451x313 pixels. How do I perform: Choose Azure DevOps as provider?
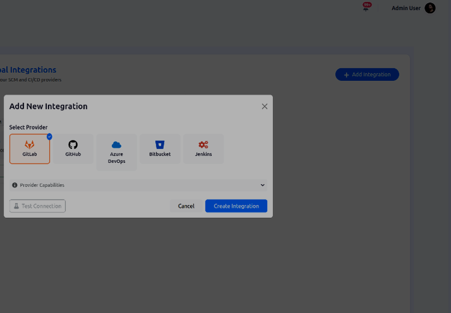coord(117,152)
